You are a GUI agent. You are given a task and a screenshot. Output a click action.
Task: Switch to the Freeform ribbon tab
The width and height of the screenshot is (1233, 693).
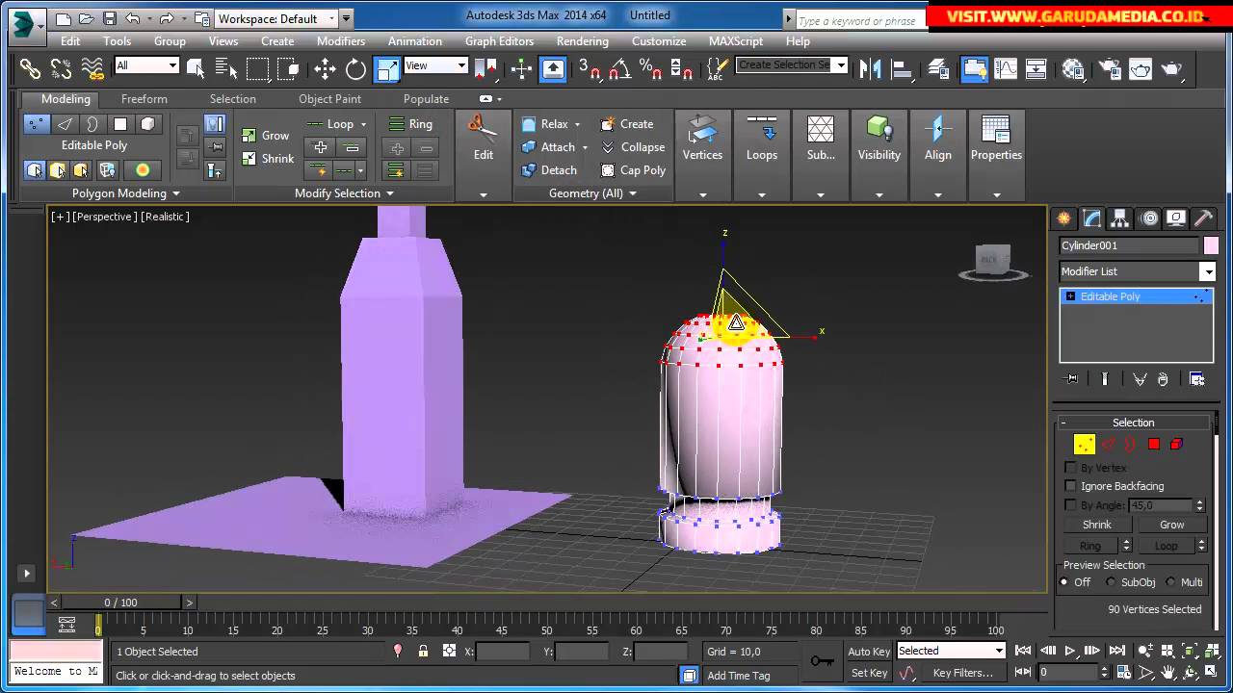click(144, 99)
